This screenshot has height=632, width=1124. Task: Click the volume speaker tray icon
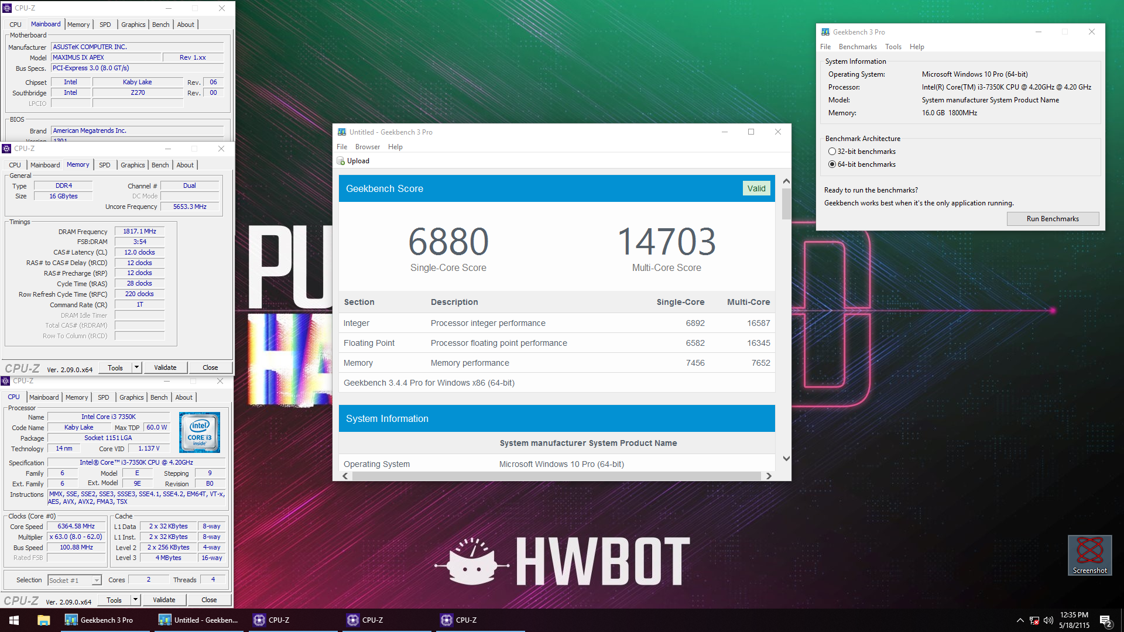pos(1048,620)
